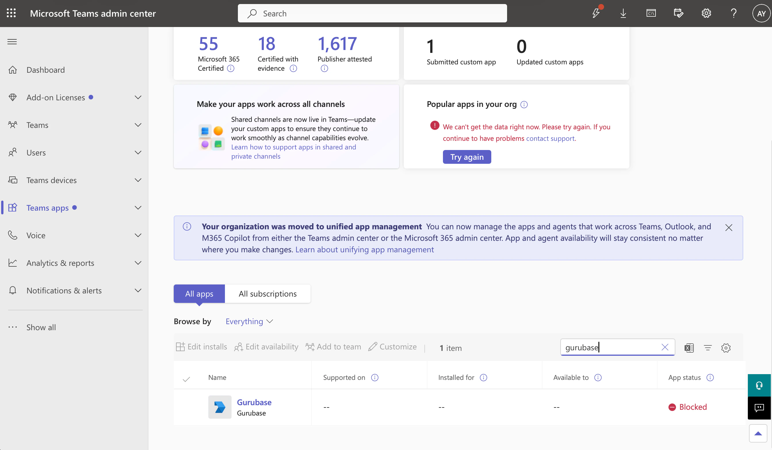Click Edit installs toolbar item
Viewport: 772px width, 450px height.
pos(201,347)
